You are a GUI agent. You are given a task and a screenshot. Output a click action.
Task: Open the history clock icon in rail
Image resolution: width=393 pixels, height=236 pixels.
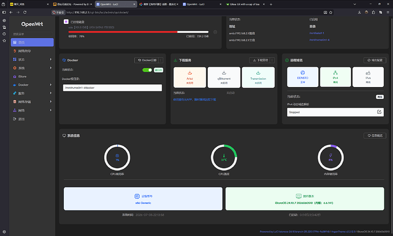(4, 34)
